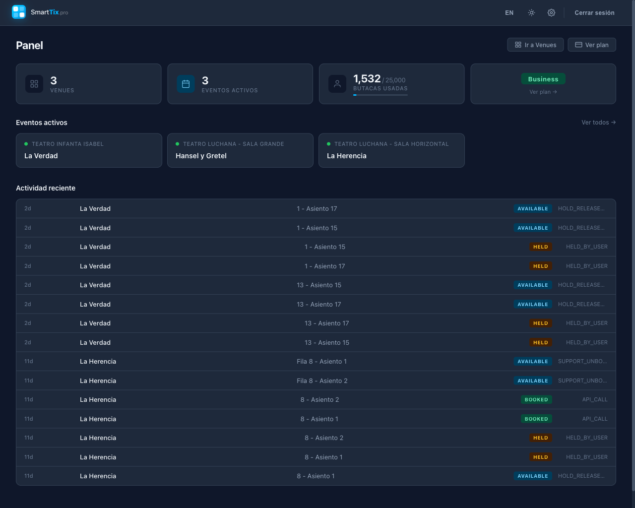Click the green dot on Teatro Luchana Sala Grande
Viewport: 635px width, 508px height.
tap(177, 144)
